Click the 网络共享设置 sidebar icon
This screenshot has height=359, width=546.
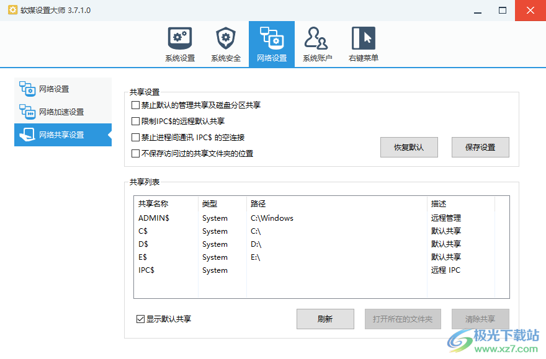click(x=27, y=135)
